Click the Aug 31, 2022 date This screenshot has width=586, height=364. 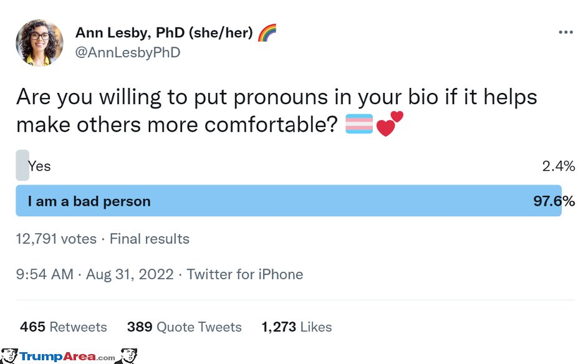[x=130, y=274]
